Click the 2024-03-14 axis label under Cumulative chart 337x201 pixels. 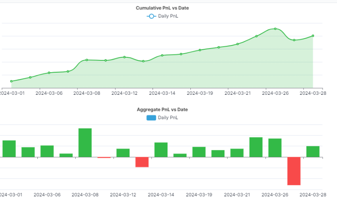[x=162, y=93]
